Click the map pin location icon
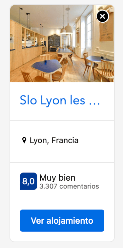Screen dimensions: 123x248 pyautogui.click(x=24, y=140)
